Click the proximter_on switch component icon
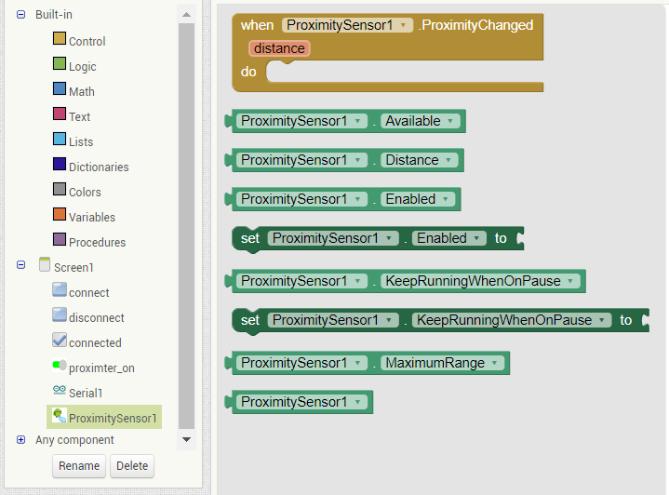Screen dimensions: 669x495 pos(60,365)
